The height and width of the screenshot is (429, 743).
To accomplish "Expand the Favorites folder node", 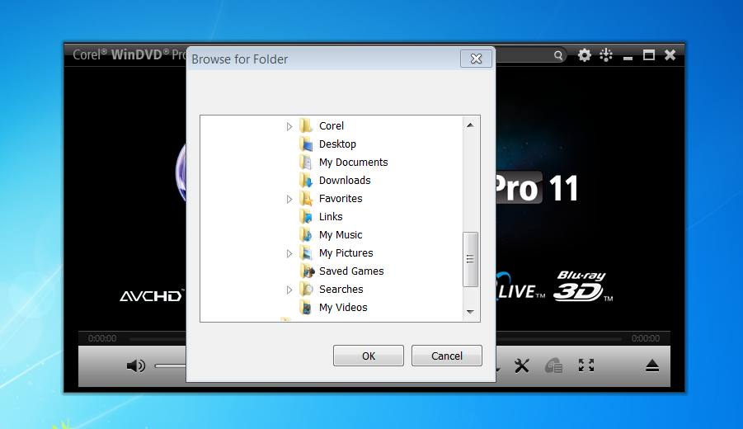I will [x=289, y=199].
